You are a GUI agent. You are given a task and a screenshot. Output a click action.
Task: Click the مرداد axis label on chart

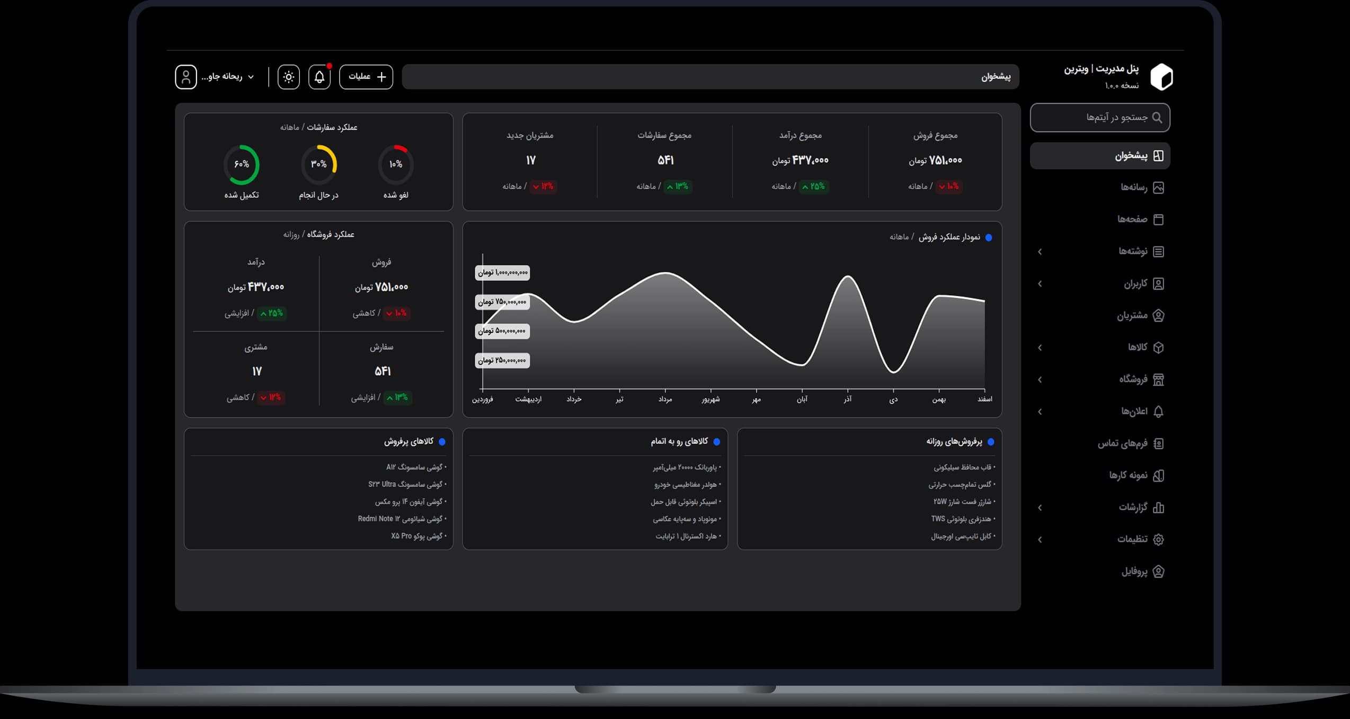665,399
